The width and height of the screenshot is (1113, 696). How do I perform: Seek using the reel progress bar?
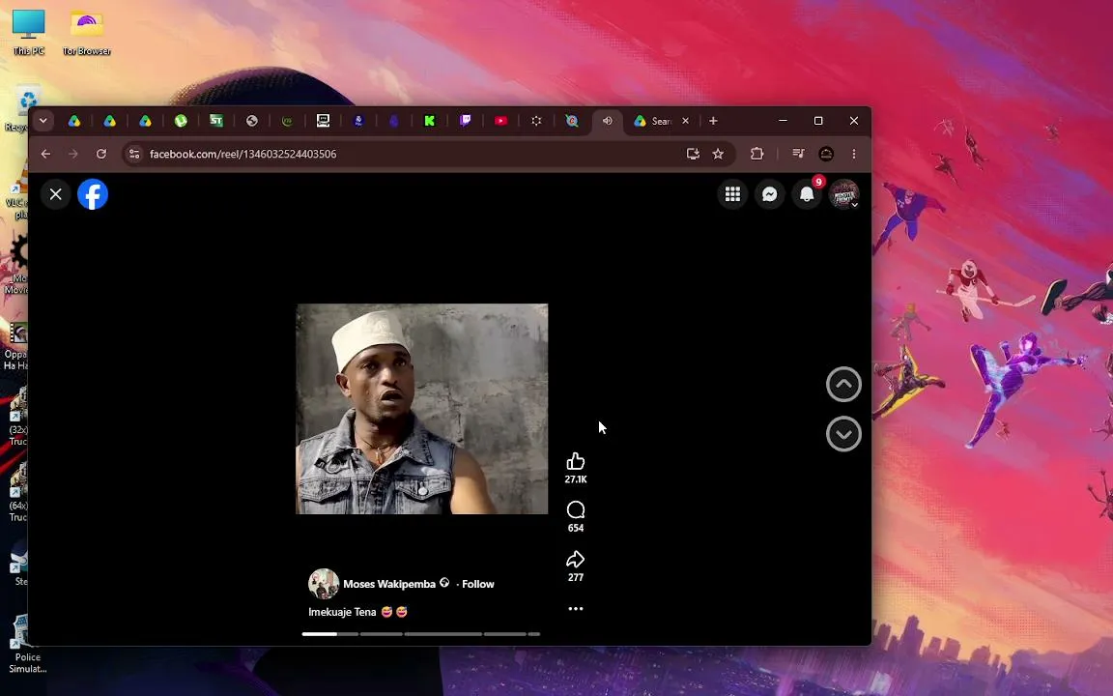tap(421, 634)
